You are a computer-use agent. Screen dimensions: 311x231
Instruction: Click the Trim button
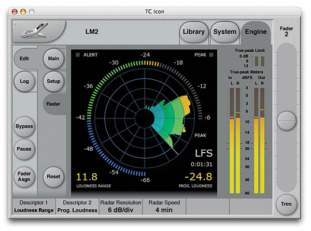click(286, 204)
